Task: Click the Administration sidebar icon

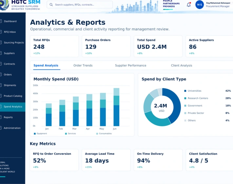Action: pyautogui.click(x=1, y=128)
